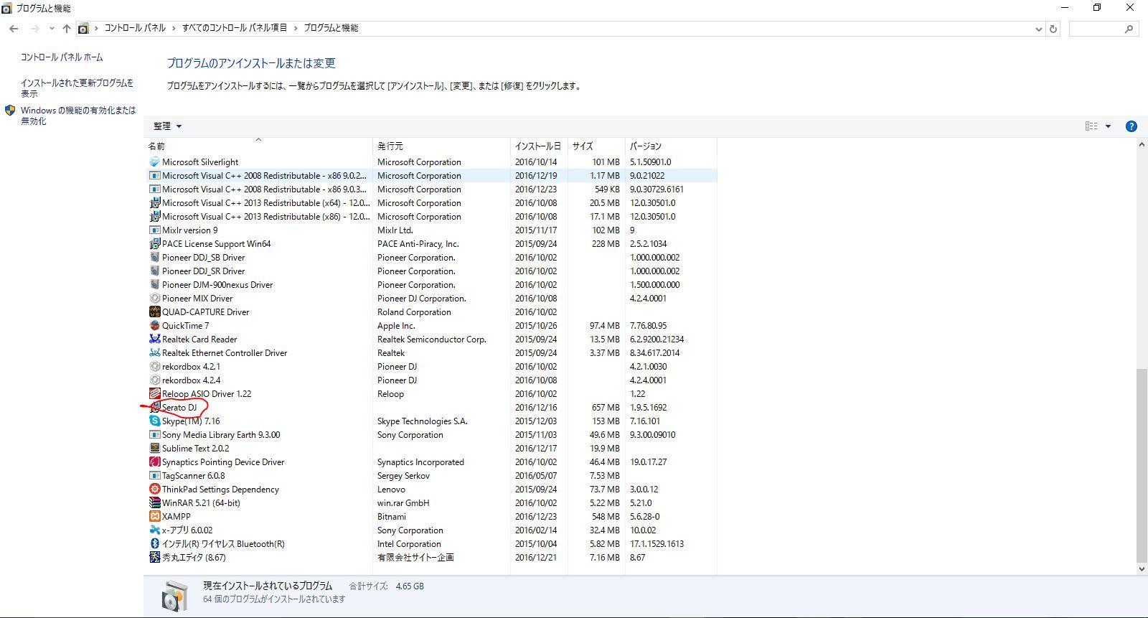Click the XAMPP program icon

(154, 517)
